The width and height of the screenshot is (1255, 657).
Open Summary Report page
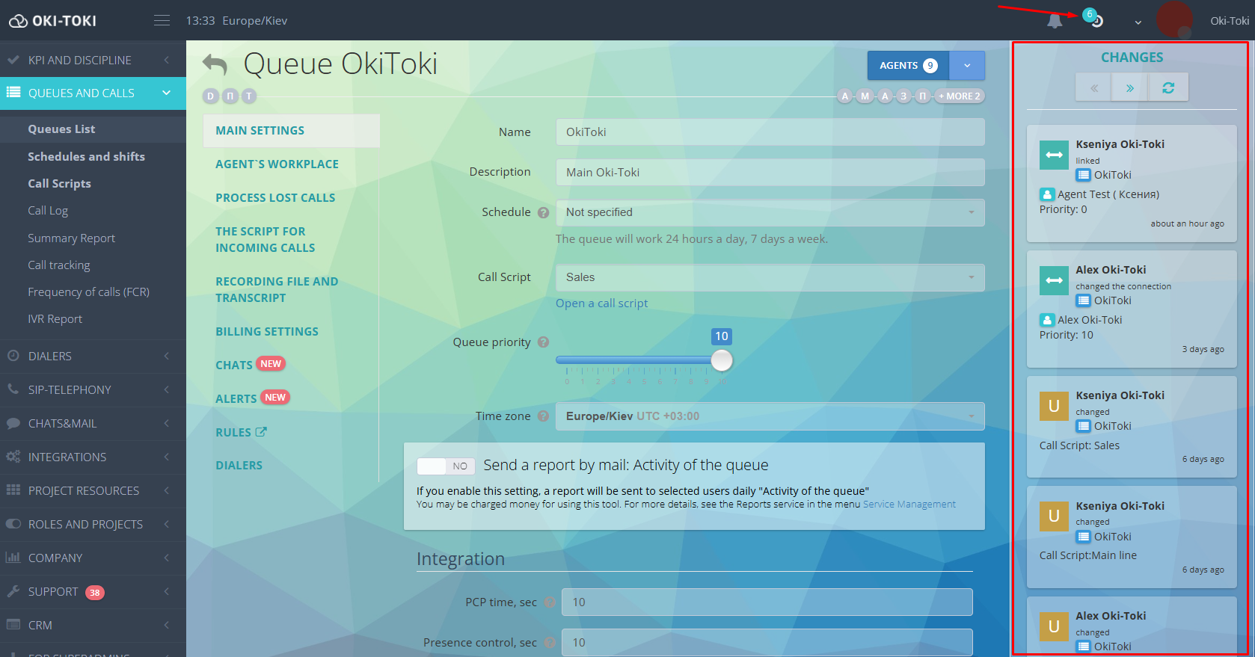pyautogui.click(x=71, y=238)
